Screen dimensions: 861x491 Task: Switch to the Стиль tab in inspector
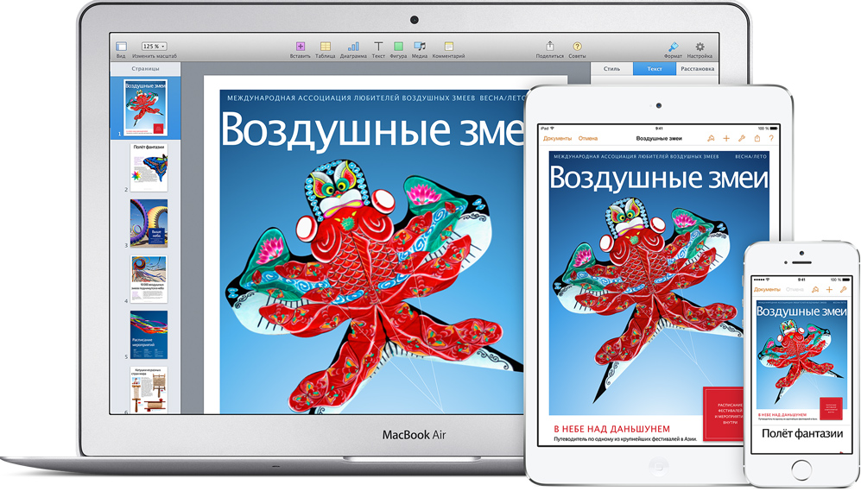click(x=611, y=68)
